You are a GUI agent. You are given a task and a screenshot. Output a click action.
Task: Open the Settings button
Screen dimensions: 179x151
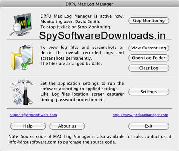pos(148,92)
